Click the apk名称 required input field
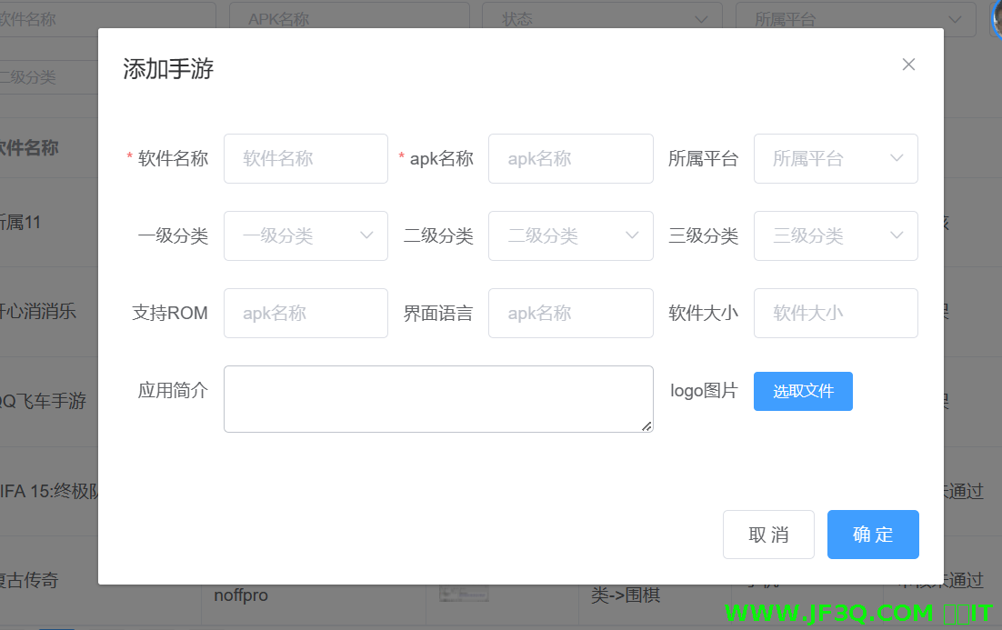Image resolution: width=1002 pixels, height=630 pixels. pyautogui.click(x=570, y=159)
